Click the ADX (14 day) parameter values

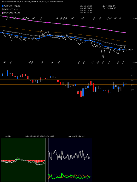76,136
